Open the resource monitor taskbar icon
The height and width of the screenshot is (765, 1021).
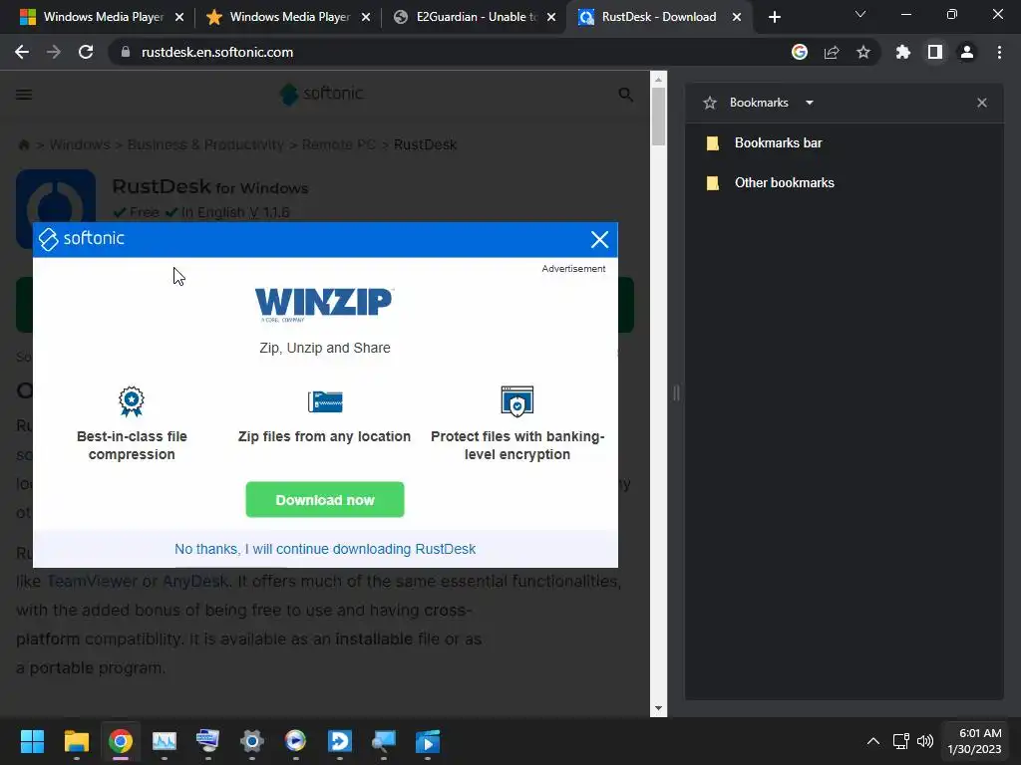pos(165,741)
